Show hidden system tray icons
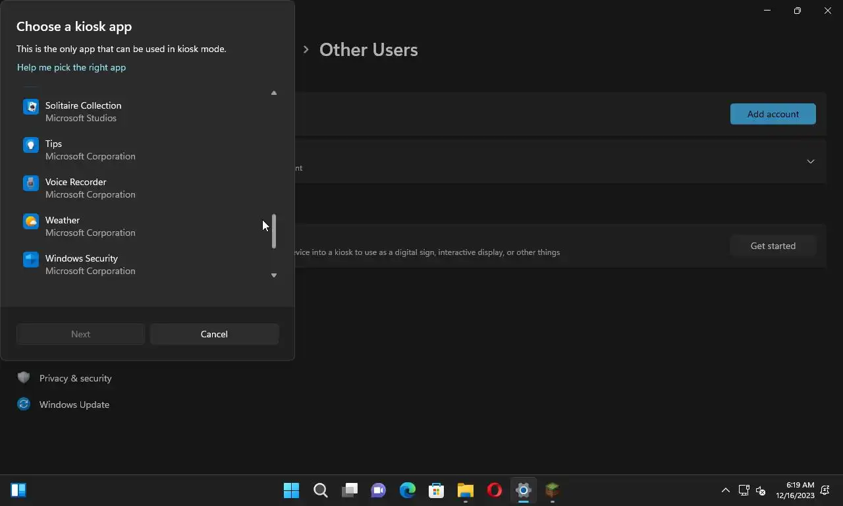Image resolution: width=843 pixels, height=506 pixels. [x=726, y=490]
